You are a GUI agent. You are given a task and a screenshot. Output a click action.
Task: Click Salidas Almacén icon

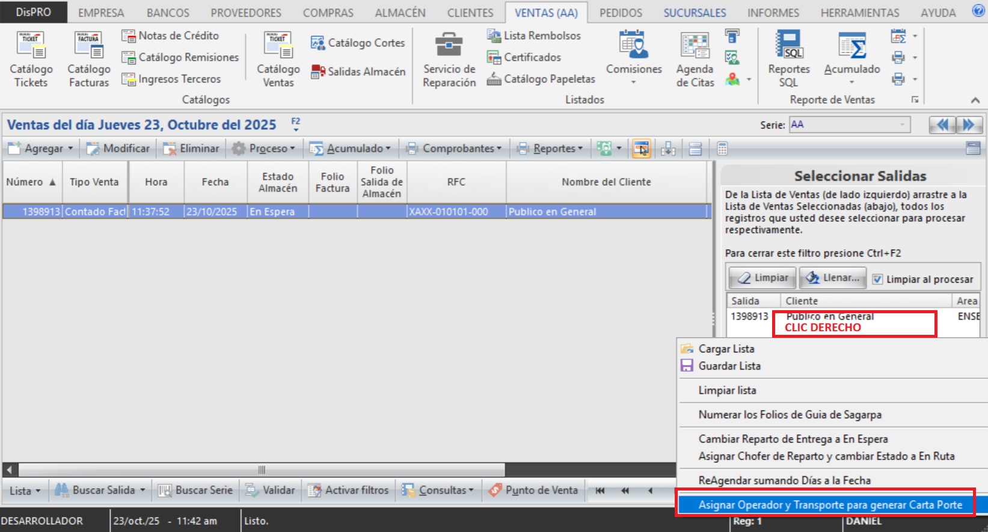click(318, 72)
